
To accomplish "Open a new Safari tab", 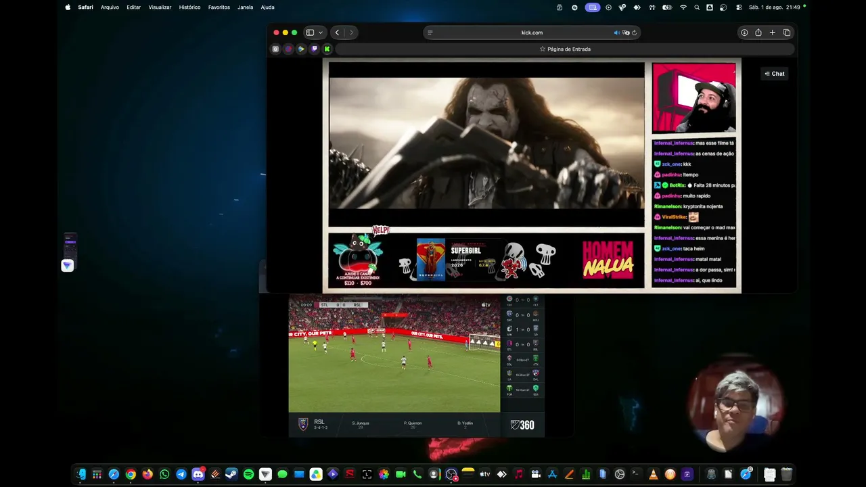I will 772,32.
